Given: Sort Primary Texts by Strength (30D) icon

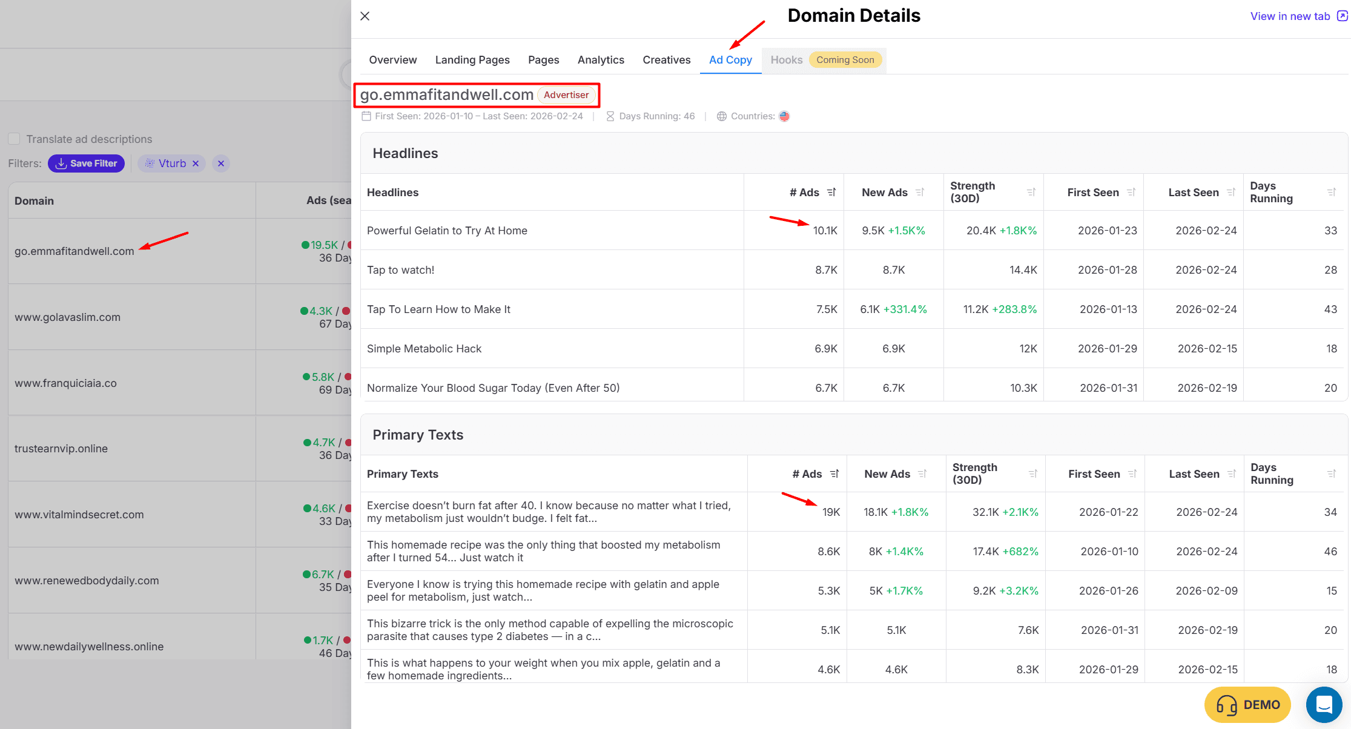Looking at the screenshot, I should (x=1033, y=474).
